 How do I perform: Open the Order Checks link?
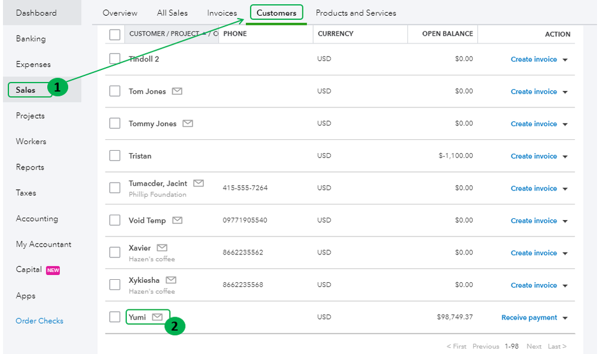point(39,321)
